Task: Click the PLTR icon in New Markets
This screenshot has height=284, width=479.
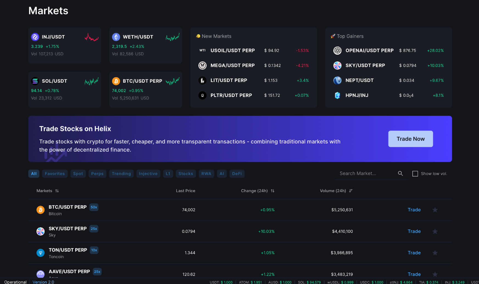Action: tap(202, 95)
